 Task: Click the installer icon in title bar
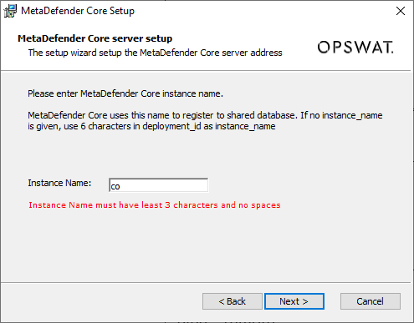pyautogui.click(x=10, y=11)
